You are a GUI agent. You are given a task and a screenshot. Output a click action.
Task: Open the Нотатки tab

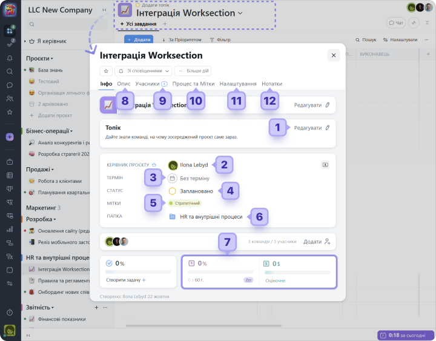point(271,84)
